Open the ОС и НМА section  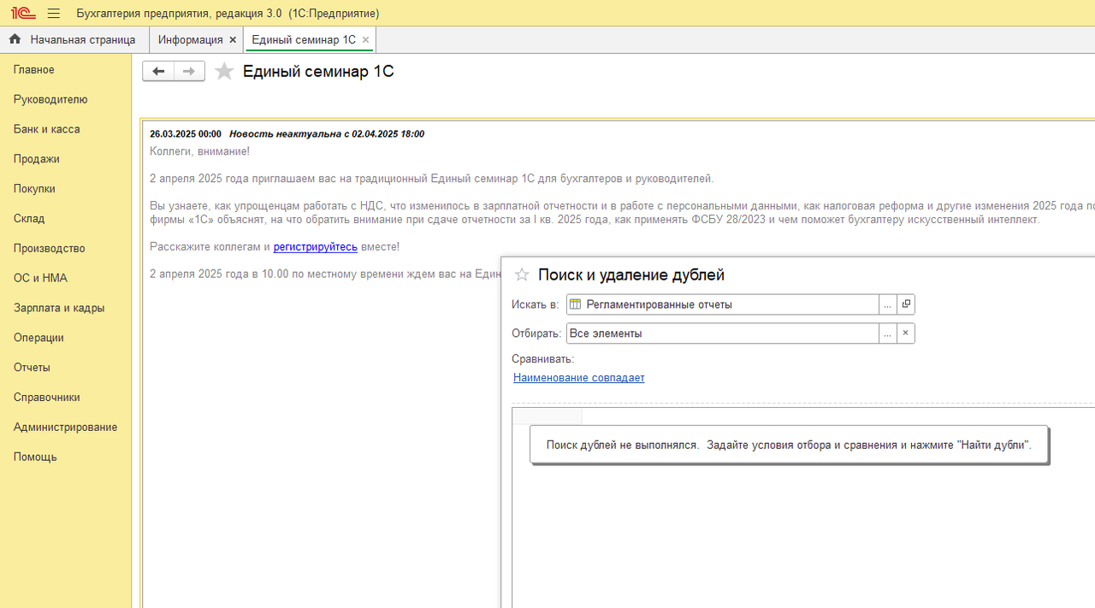(40, 278)
